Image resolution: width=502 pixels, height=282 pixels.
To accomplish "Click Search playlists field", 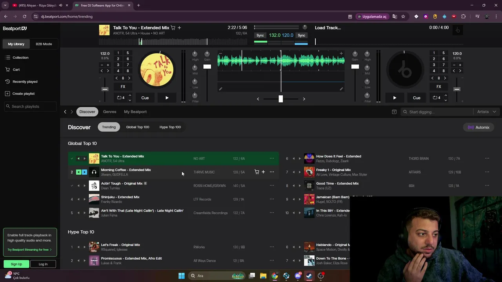I will pos(30,107).
